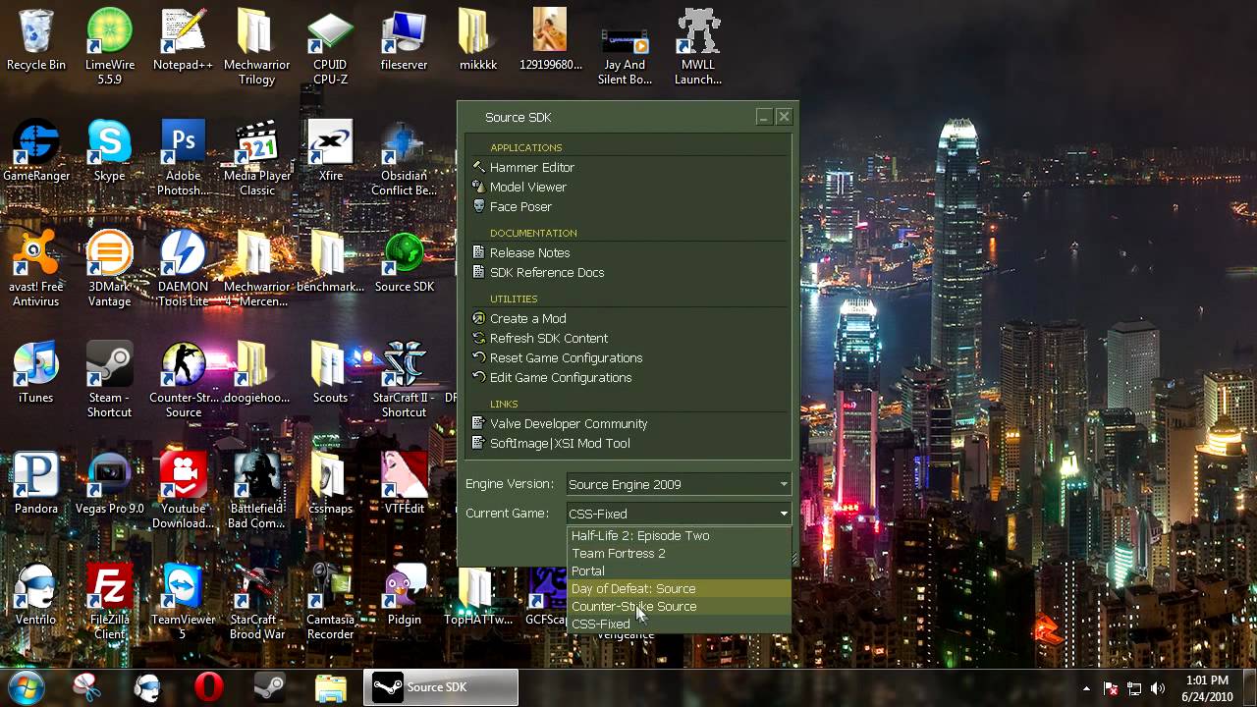
Task: Launch StarCraft II shortcut
Action: tap(404, 379)
